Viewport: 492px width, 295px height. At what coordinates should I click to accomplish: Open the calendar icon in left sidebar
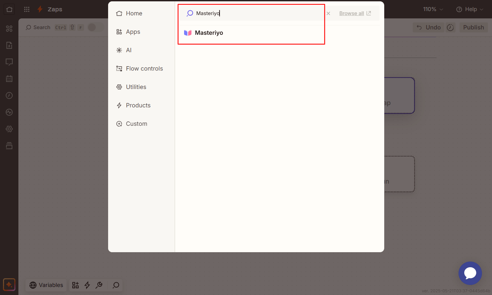coord(9,79)
